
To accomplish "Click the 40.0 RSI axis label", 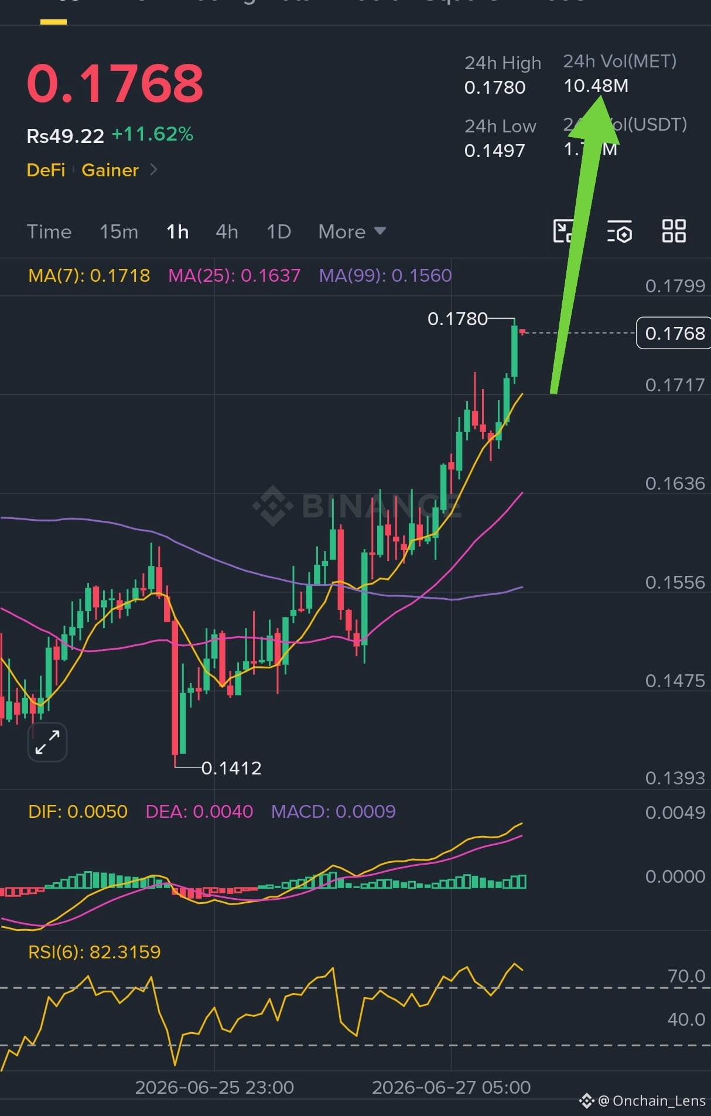I will coord(686,1019).
